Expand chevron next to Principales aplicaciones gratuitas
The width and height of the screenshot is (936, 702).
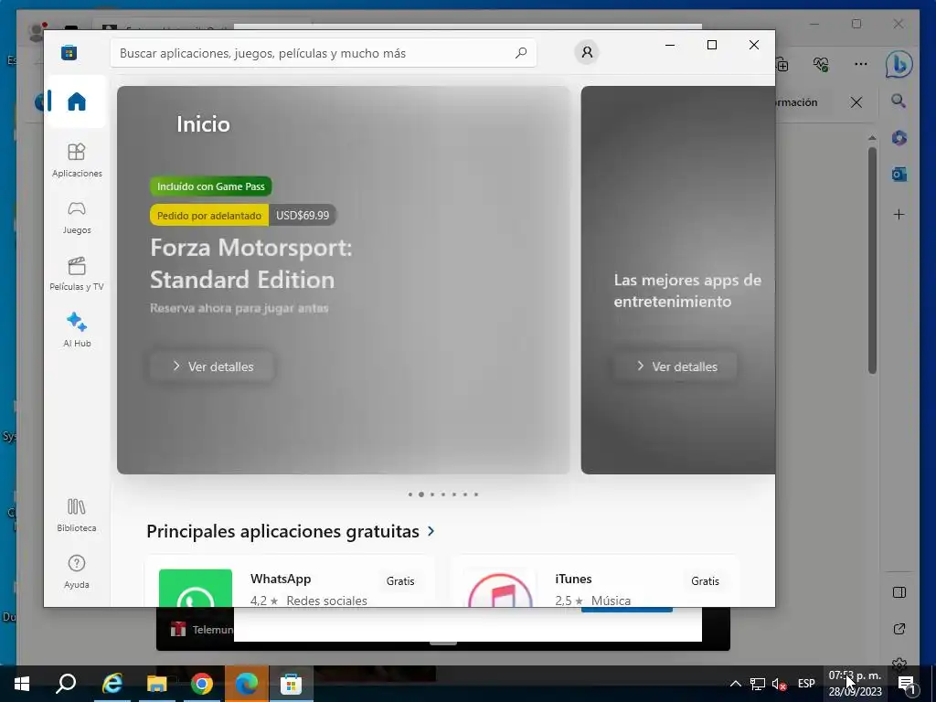[x=431, y=531]
